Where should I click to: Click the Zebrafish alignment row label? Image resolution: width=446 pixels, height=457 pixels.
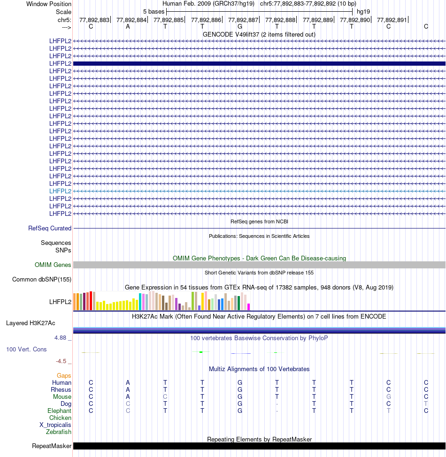click(59, 432)
